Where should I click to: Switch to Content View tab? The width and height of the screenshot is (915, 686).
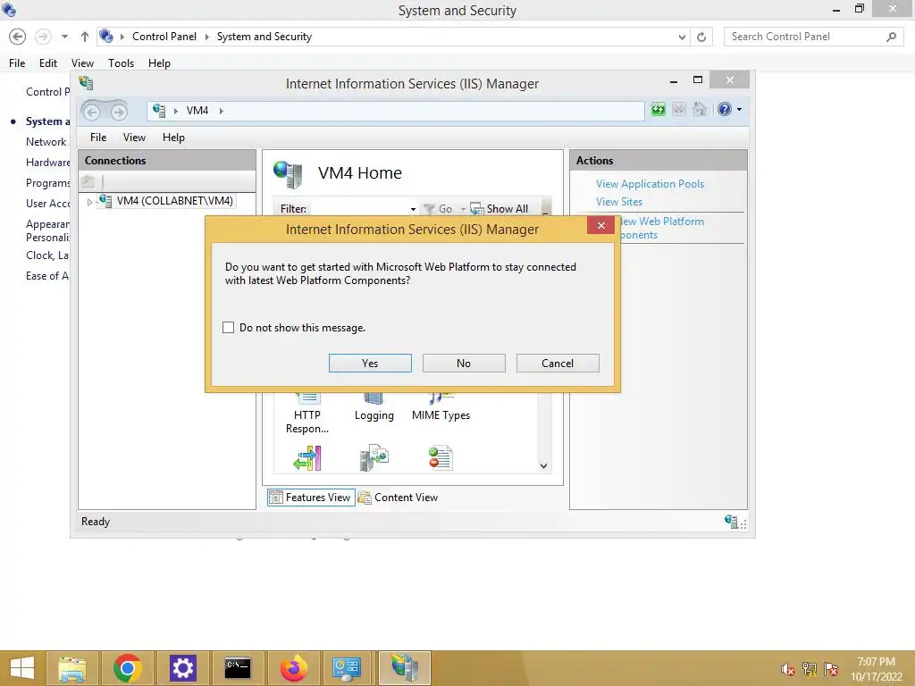tap(398, 497)
